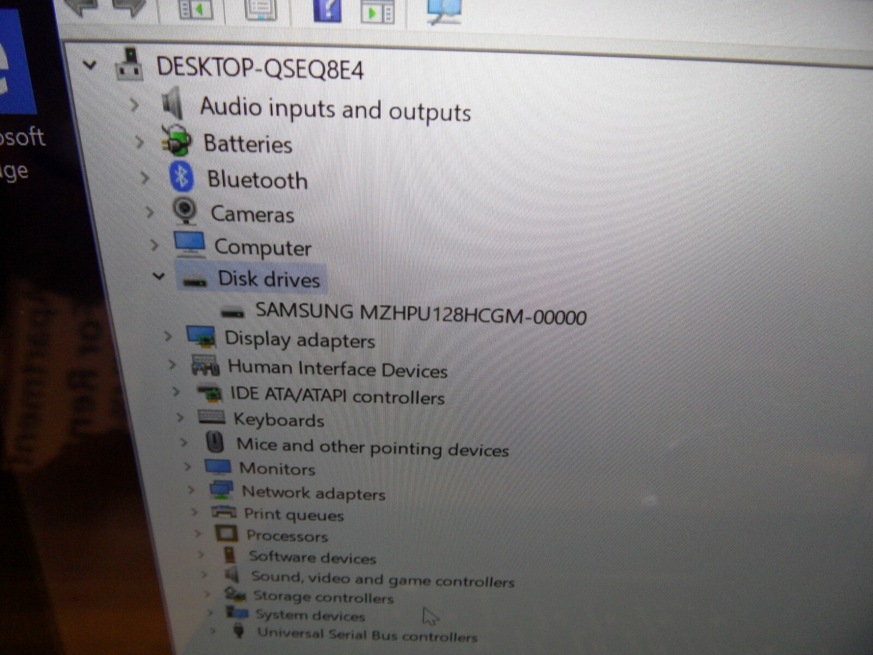The image size is (873, 655).
Task: Click the Storage controllers label
Action: tap(323, 597)
